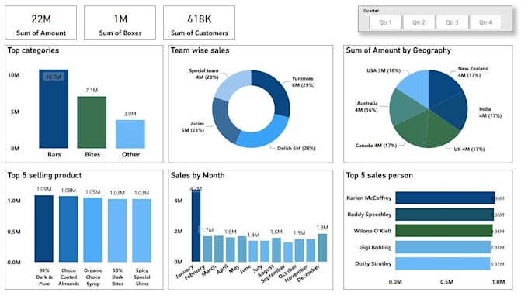Click the 'UK 4M (17%)' label
Image resolution: width=528 pixels, height=299 pixels.
tap(469, 149)
